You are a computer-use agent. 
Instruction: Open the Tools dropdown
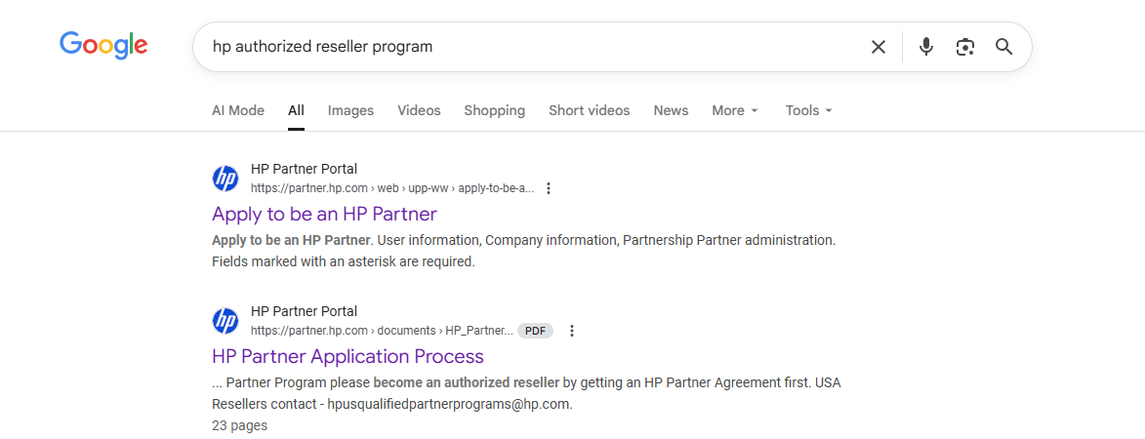click(808, 110)
